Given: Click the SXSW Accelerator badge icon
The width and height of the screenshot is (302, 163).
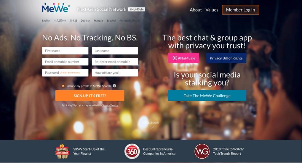Looking at the screenshot, I should pos(62,151).
